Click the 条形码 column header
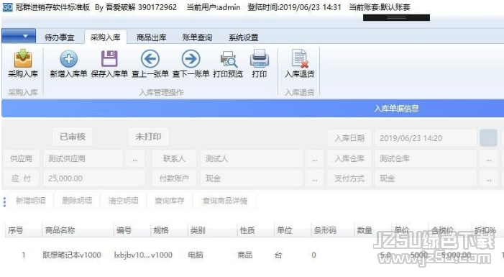504x277 pixels. tap(332, 230)
